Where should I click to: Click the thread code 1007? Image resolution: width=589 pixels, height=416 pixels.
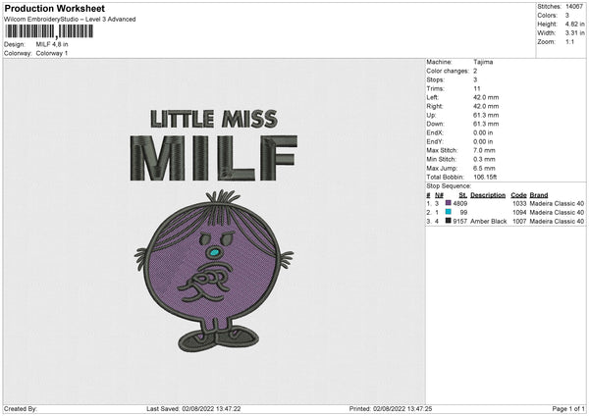pos(519,222)
